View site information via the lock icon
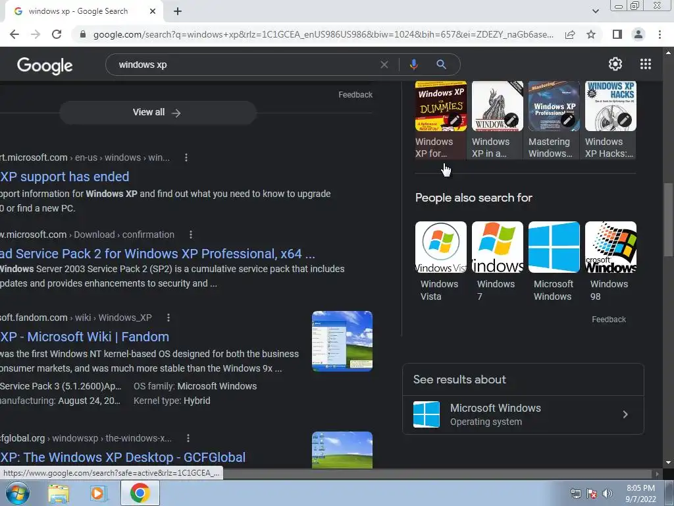Image resolution: width=674 pixels, height=506 pixels. [83, 34]
